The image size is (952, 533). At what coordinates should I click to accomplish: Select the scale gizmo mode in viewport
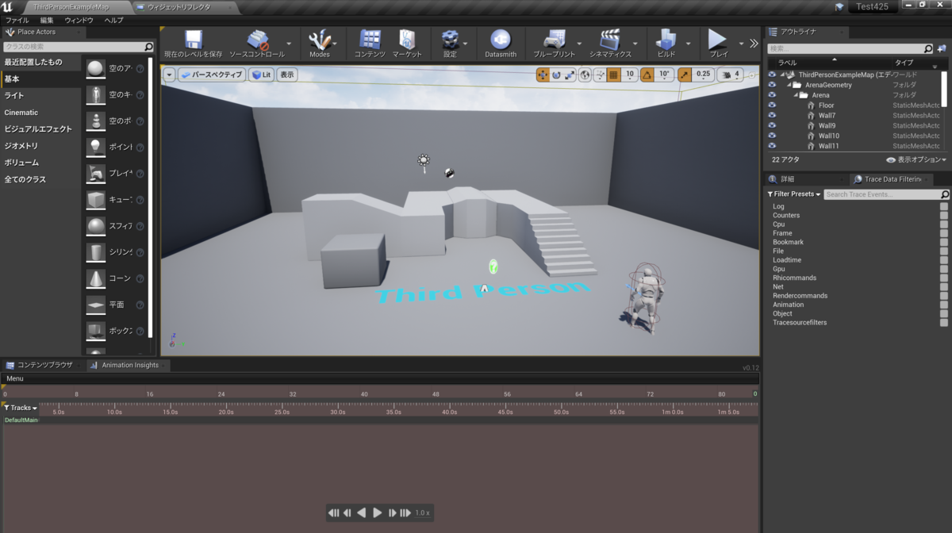(x=570, y=75)
